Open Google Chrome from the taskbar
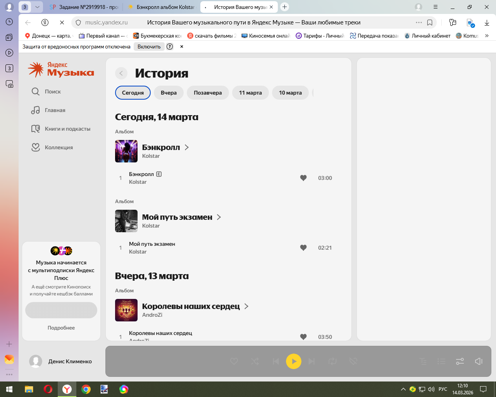The height and width of the screenshot is (397, 496). pos(86,389)
